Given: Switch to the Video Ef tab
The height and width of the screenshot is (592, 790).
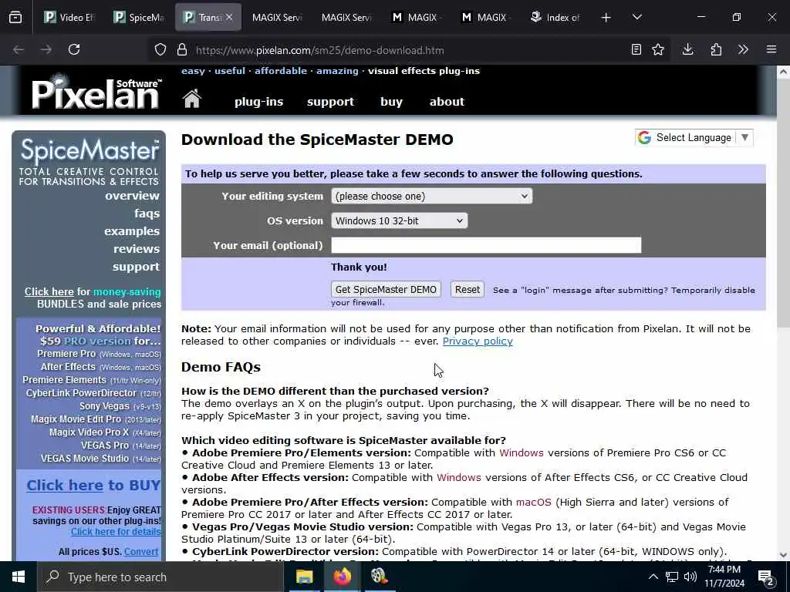Looking at the screenshot, I should pos(69,17).
